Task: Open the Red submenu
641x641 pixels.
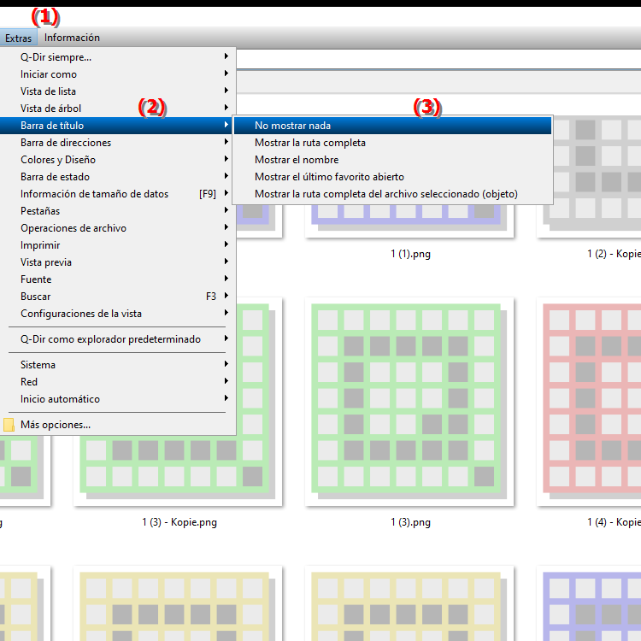Action: [118, 382]
